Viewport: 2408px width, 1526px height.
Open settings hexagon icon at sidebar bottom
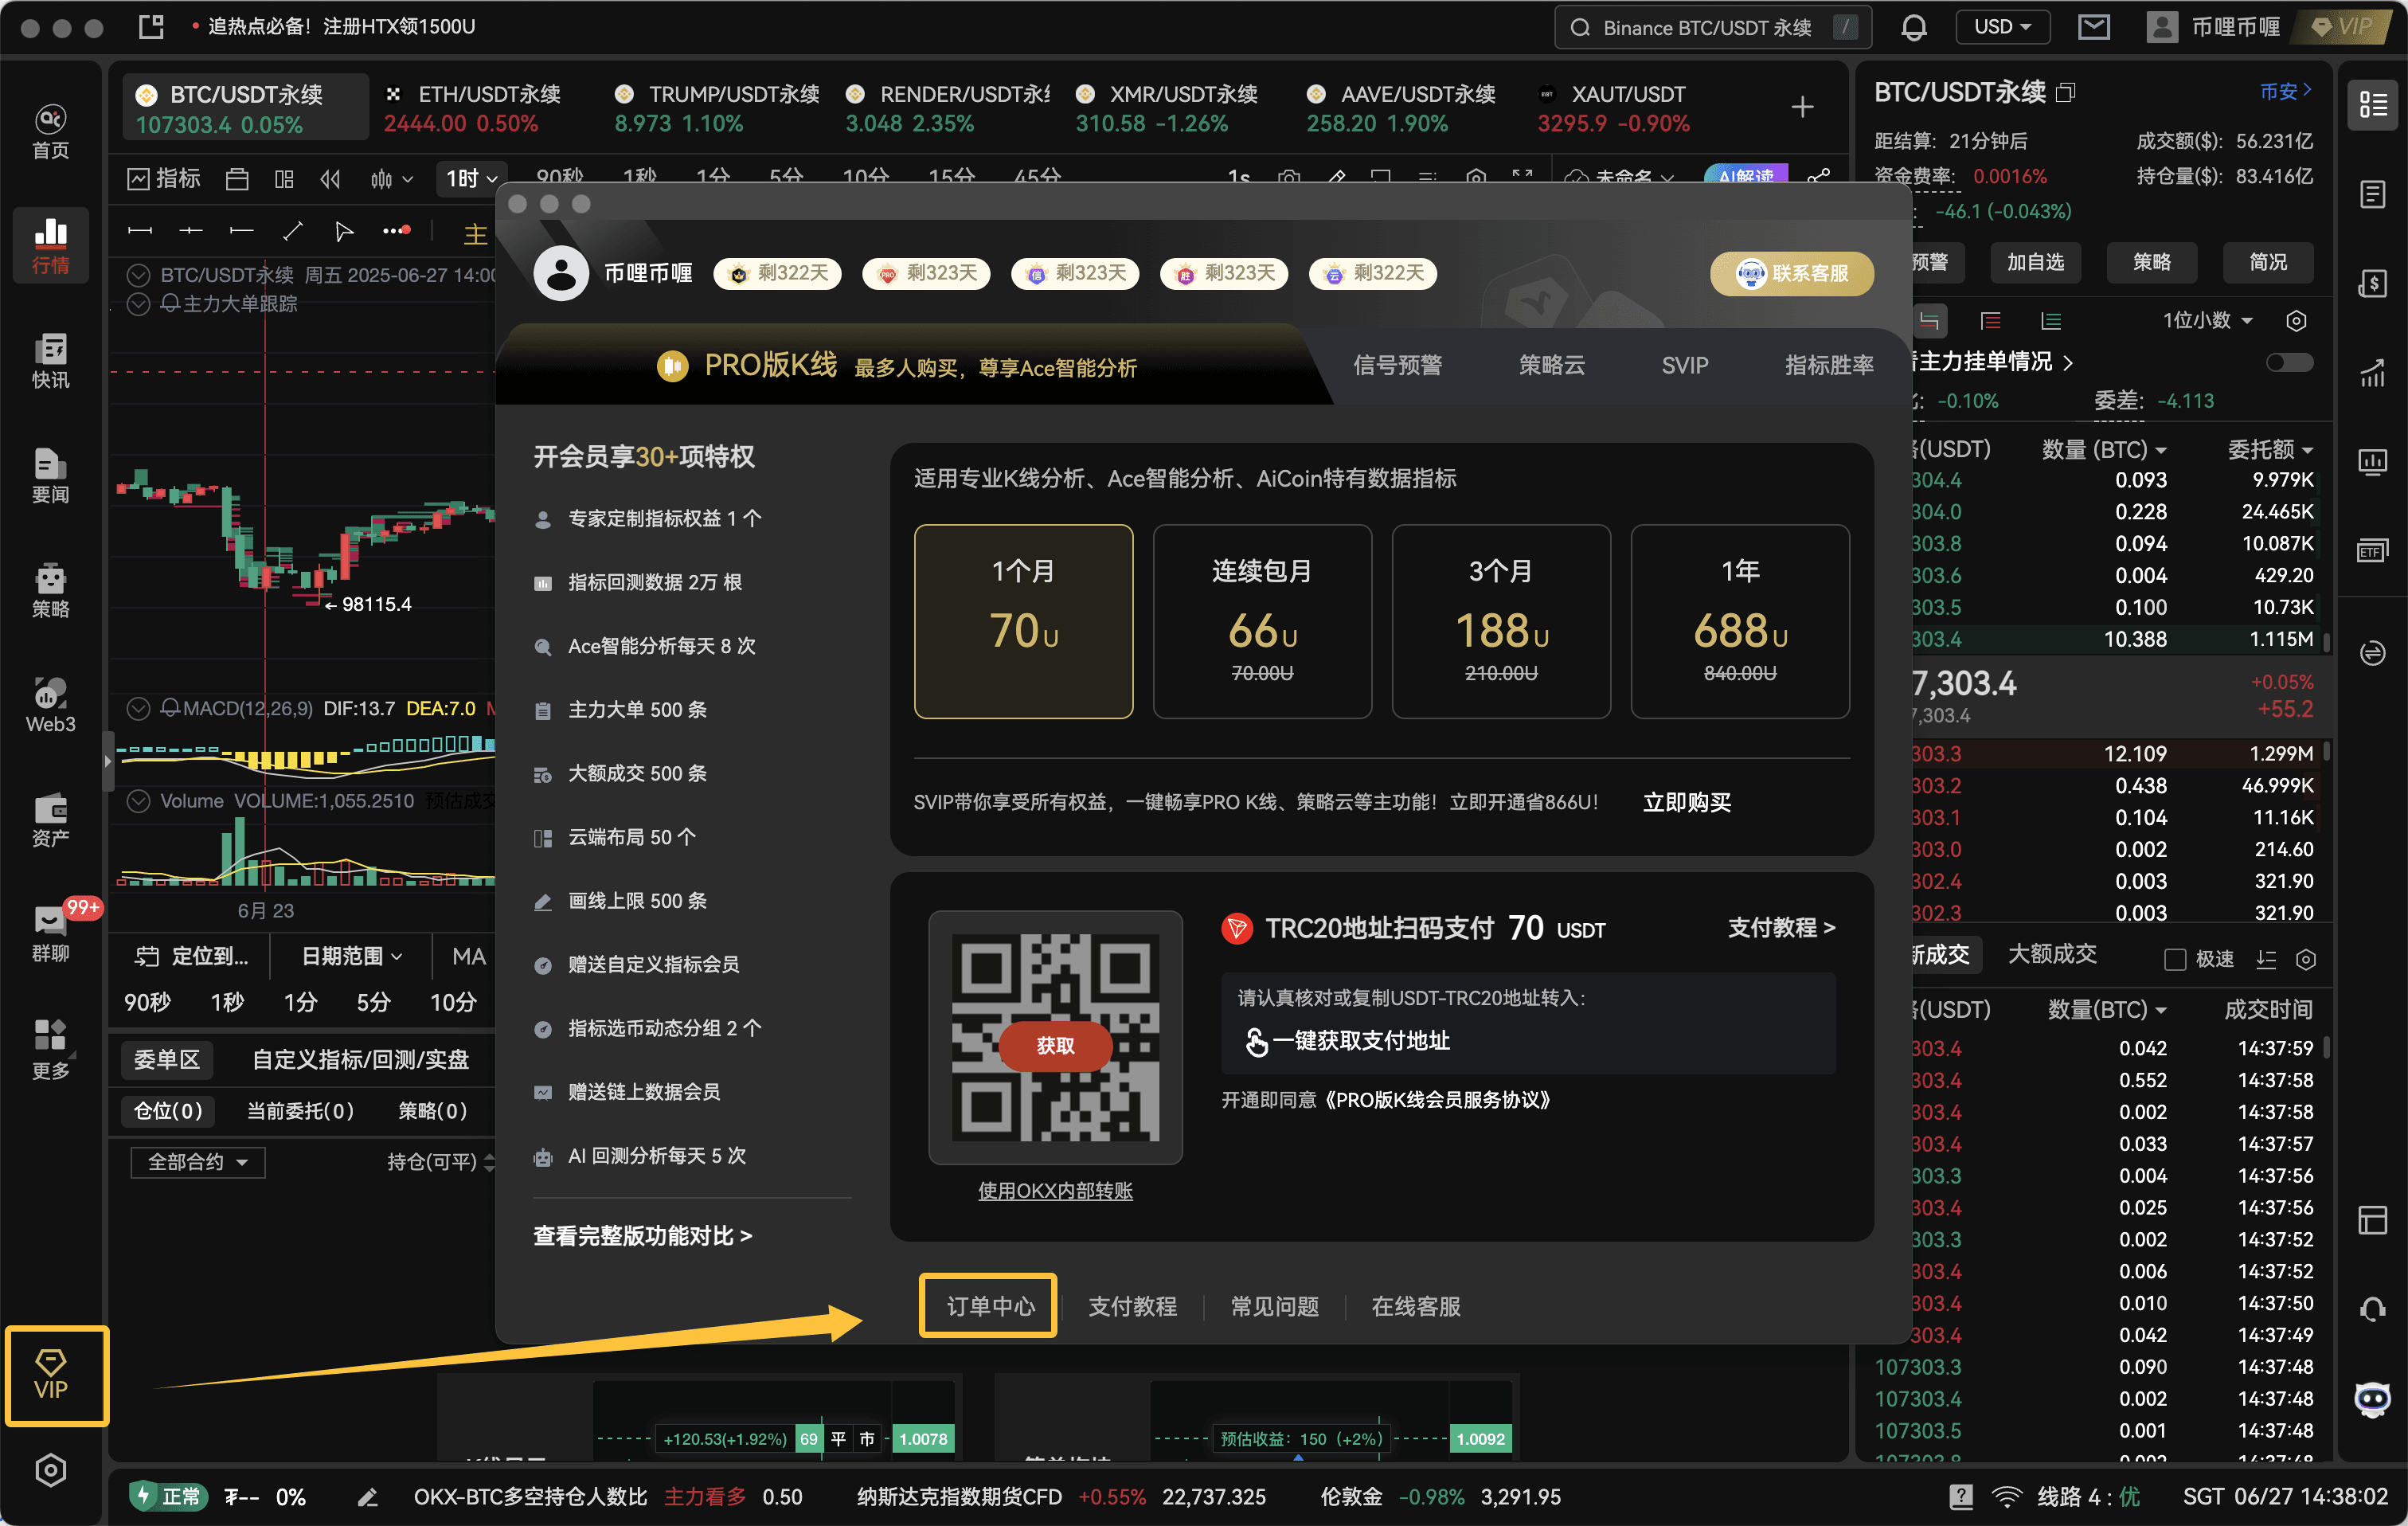click(x=51, y=1470)
